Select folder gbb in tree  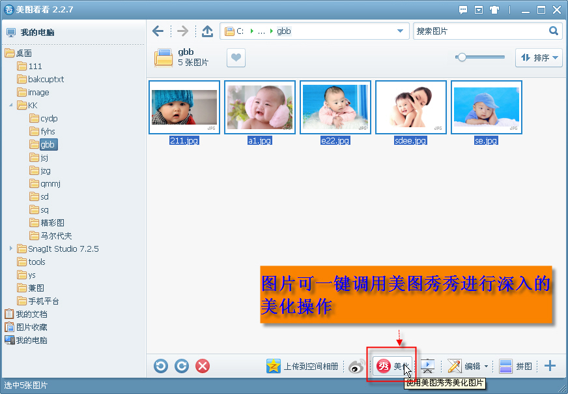[x=43, y=145]
